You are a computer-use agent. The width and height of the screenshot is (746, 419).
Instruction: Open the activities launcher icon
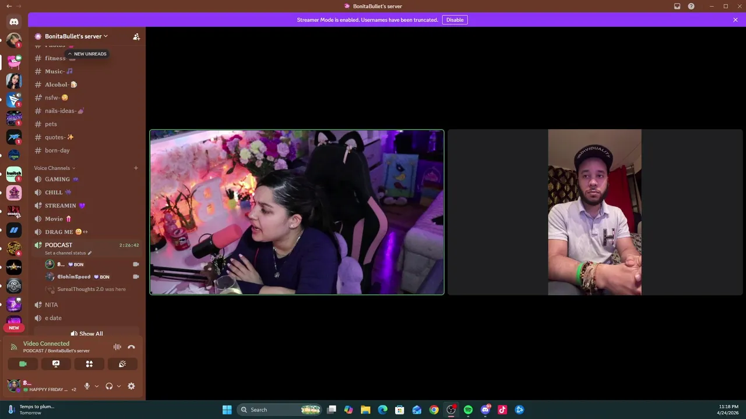coord(89,364)
